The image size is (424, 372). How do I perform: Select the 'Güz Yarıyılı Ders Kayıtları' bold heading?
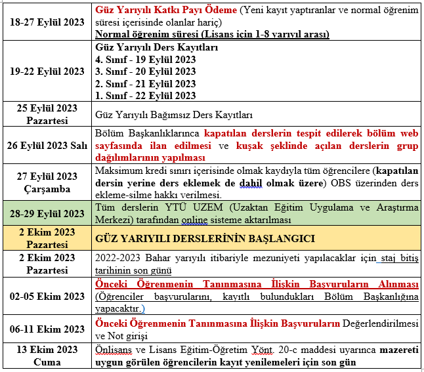157,48
